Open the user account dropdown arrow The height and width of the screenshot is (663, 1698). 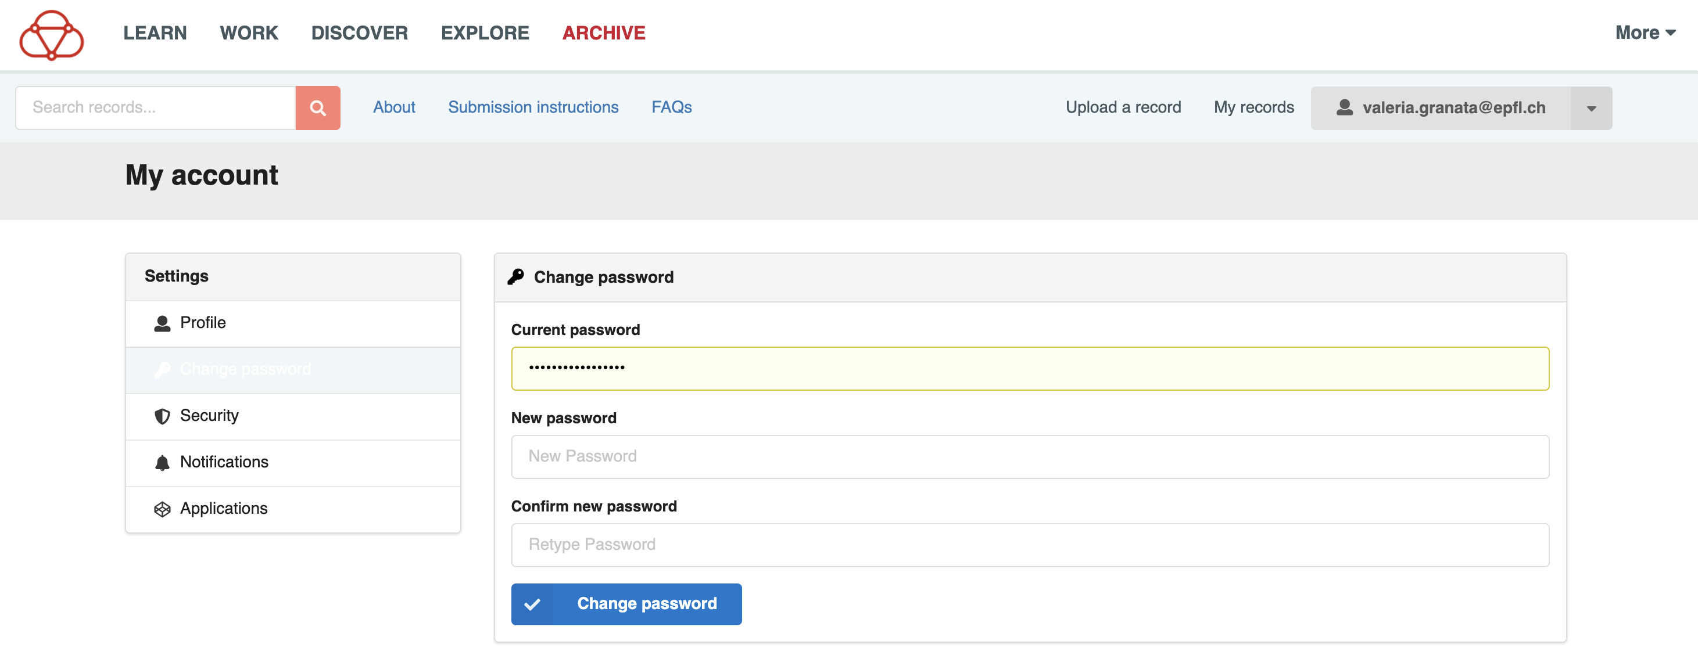pos(1590,108)
